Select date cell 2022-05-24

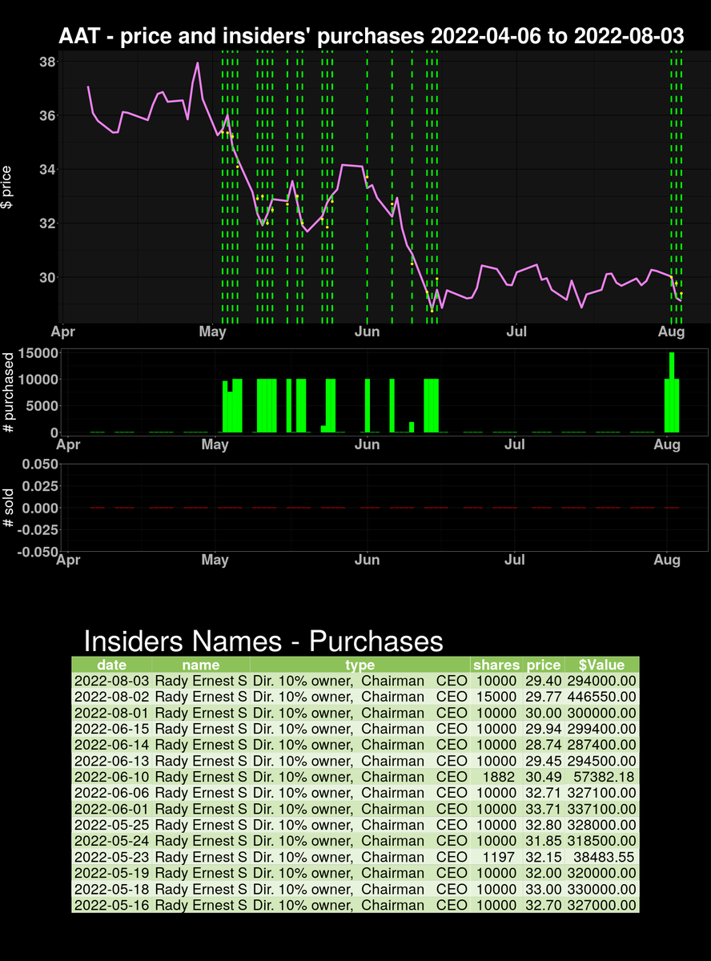tap(111, 841)
